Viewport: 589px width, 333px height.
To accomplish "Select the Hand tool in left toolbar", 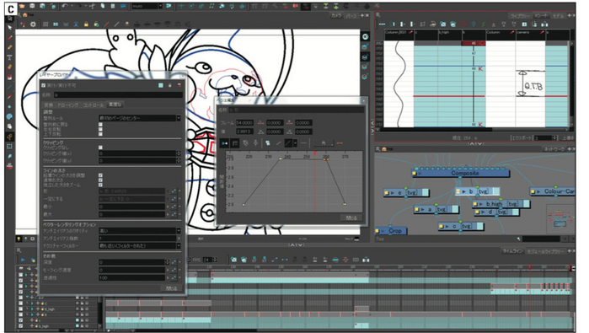I will tap(10, 126).
